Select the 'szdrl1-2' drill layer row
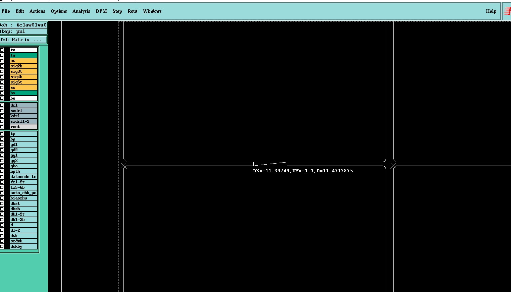Viewport: 511px width, 292px height. tap(23, 121)
